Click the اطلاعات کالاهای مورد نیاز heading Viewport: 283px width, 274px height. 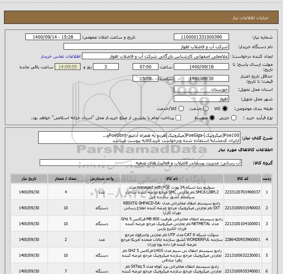246,150
